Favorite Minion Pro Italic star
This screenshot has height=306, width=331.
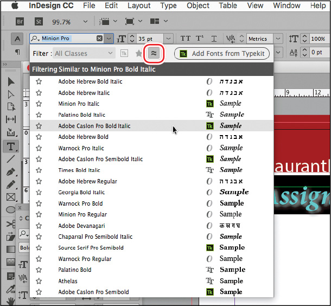[x=39, y=104]
